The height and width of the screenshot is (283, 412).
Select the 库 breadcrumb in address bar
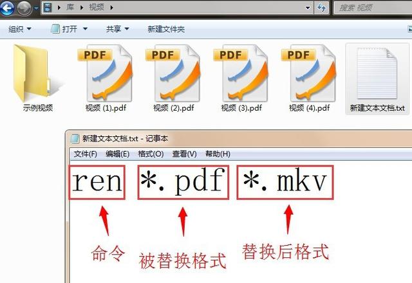click(x=70, y=7)
